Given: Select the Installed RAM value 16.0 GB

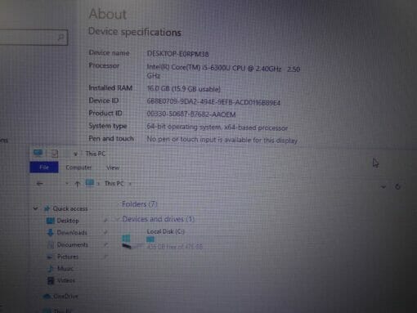Looking at the screenshot, I should 183,88.
